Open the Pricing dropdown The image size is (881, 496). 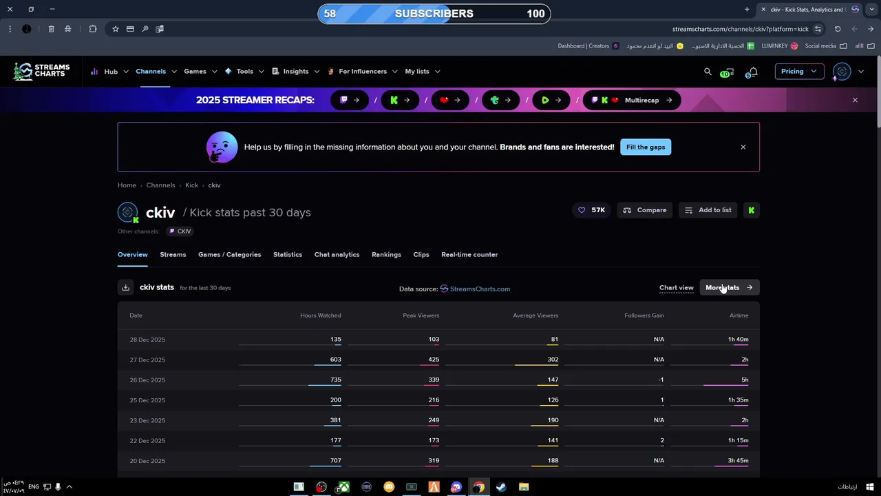point(799,72)
